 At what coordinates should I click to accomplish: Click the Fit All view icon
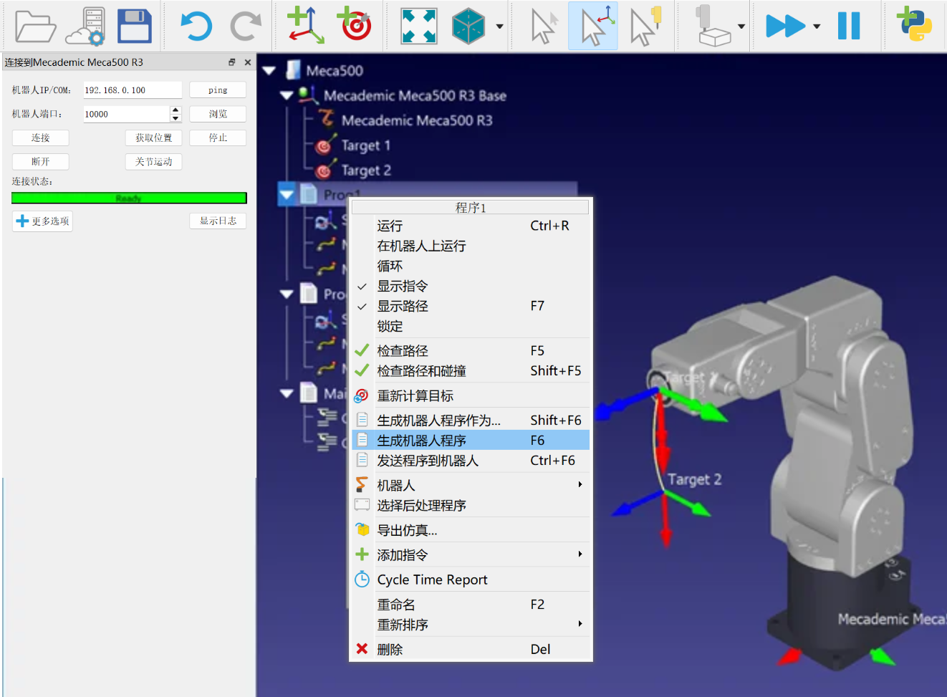coord(418,24)
